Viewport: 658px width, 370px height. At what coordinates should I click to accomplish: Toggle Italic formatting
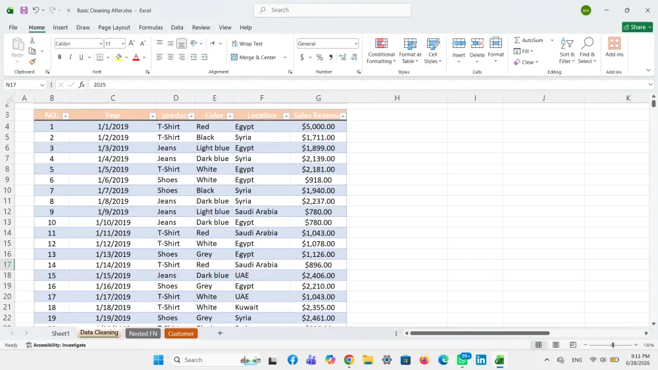70,57
